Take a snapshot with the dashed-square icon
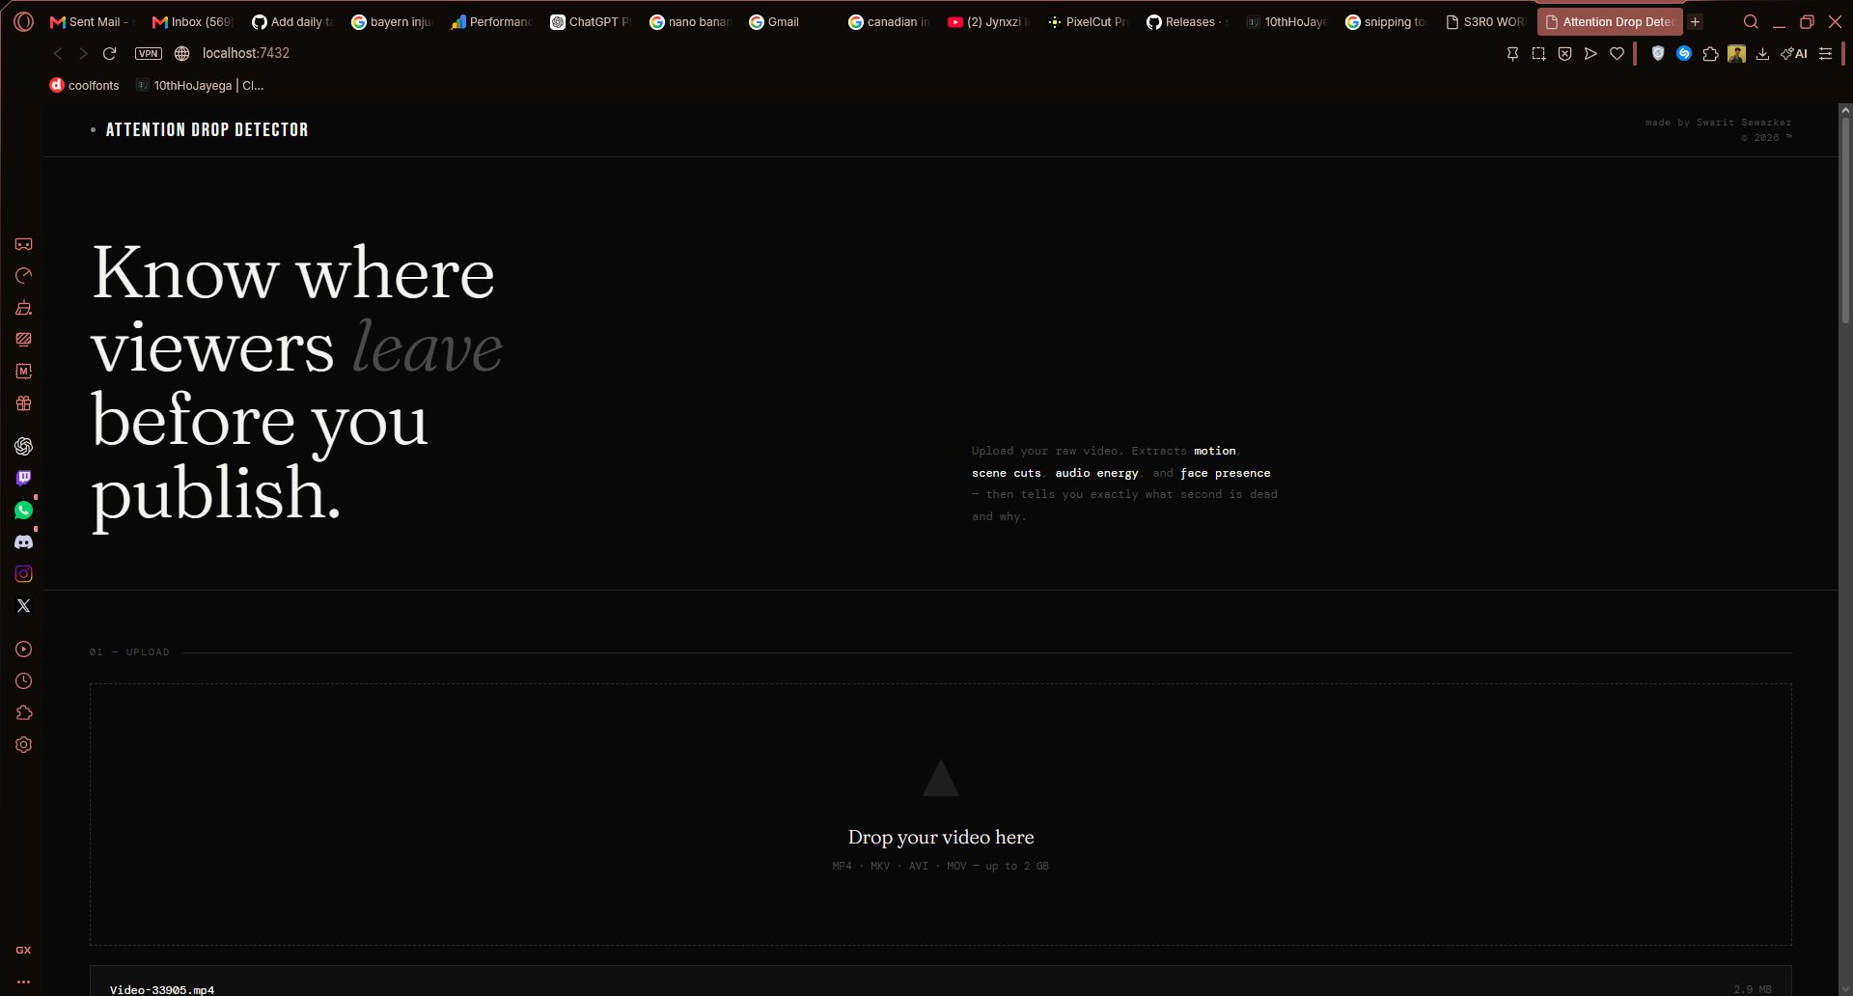The height and width of the screenshot is (996, 1853). coord(1538,54)
